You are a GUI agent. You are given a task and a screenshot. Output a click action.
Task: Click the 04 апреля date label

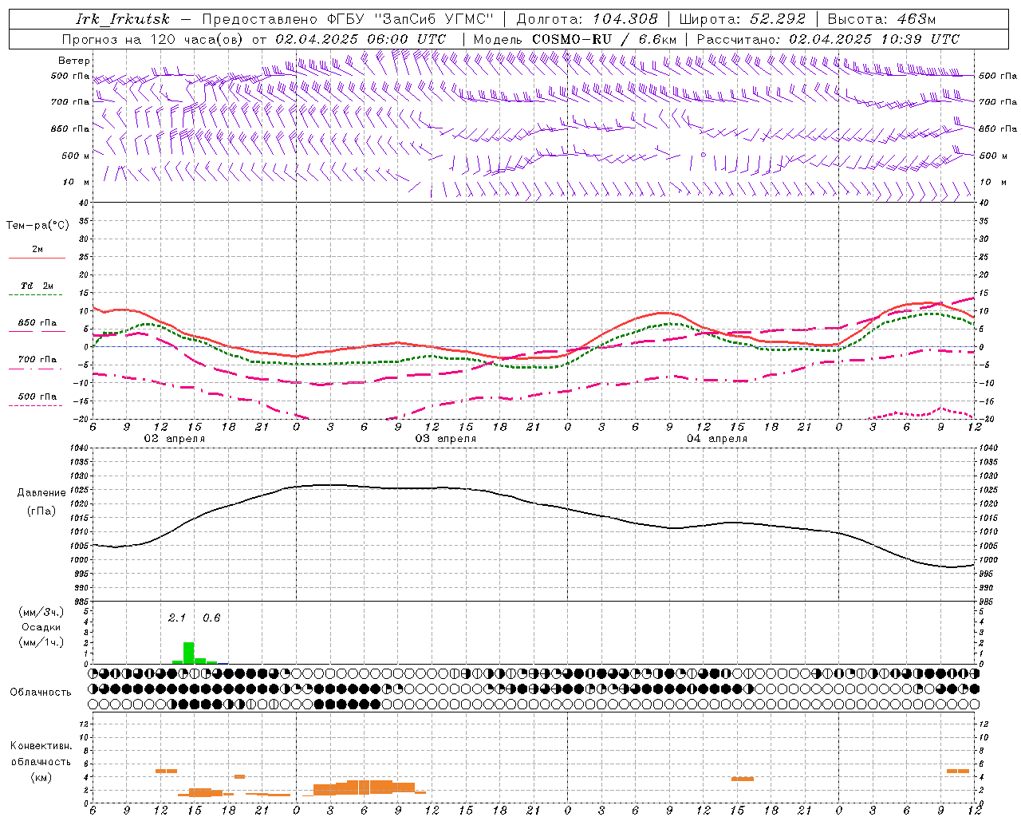tap(716, 439)
